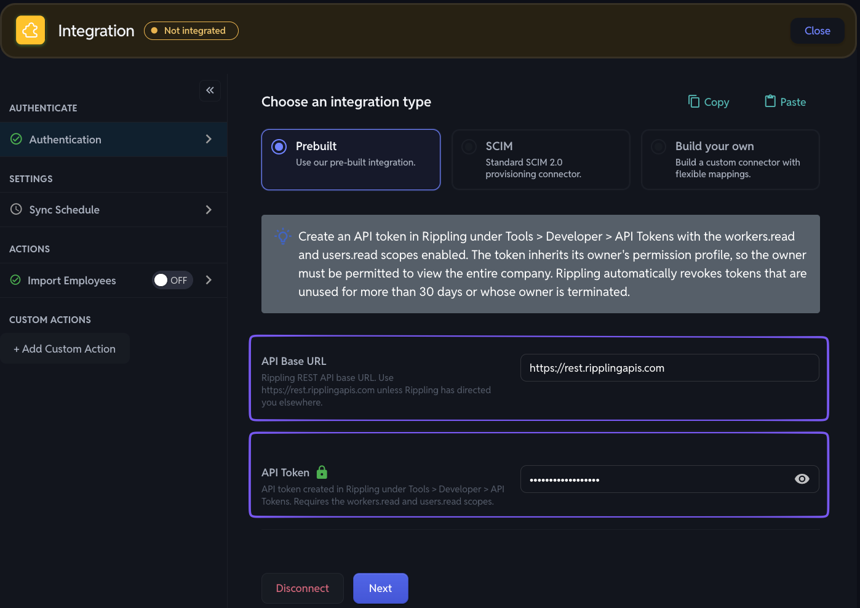Click the 'API Token' label

[x=285, y=473]
